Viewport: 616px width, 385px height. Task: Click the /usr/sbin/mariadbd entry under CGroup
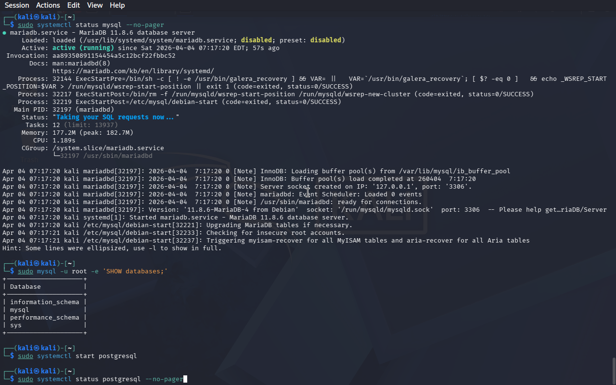(106, 156)
